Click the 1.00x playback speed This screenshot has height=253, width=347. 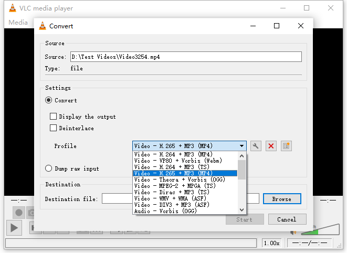tap(271, 243)
